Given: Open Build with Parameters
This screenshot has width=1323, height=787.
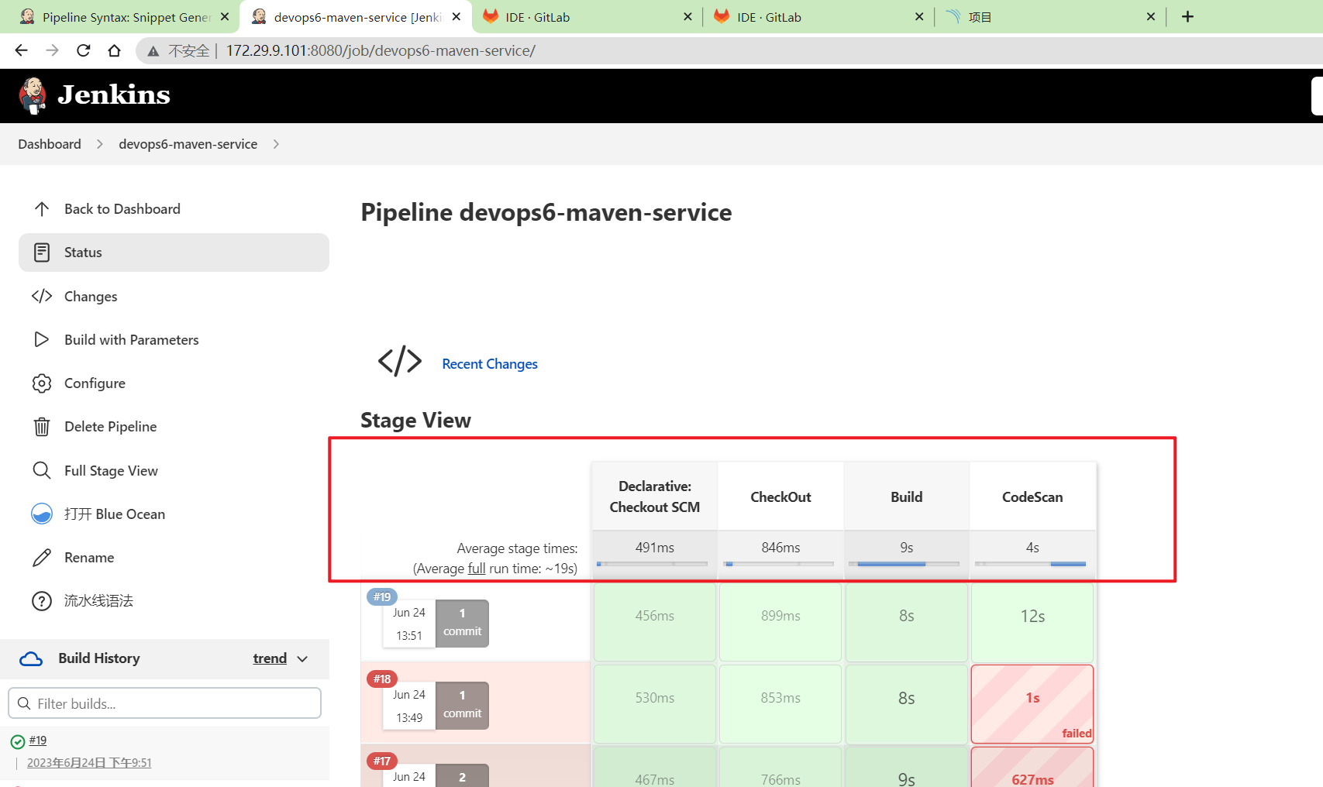Looking at the screenshot, I should pos(174,339).
